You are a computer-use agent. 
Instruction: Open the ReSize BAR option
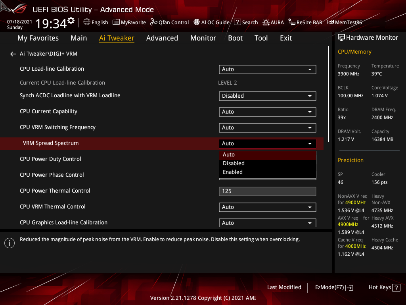305,22
